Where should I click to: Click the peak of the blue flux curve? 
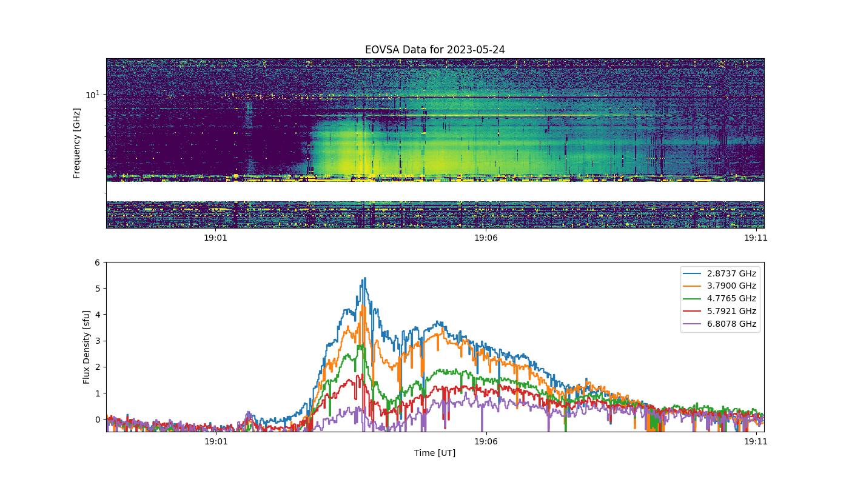point(364,278)
